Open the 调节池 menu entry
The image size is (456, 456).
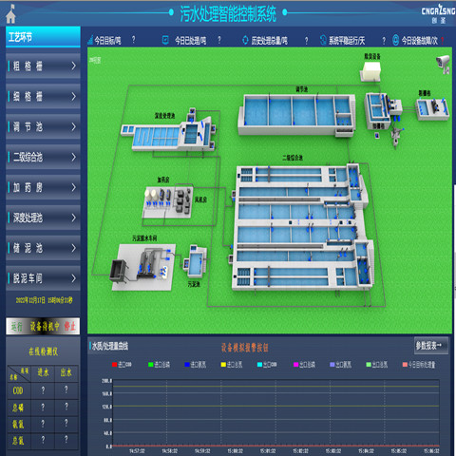click(43, 126)
